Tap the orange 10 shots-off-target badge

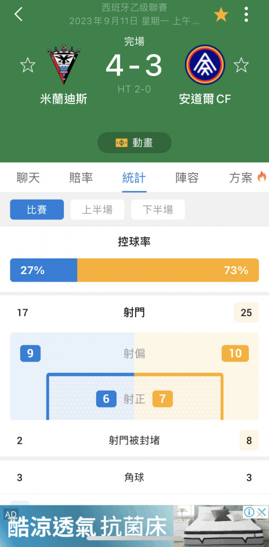coord(235,353)
